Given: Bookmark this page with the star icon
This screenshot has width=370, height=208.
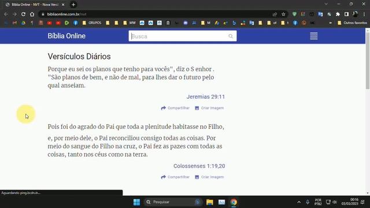Looking at the screenshot, I should pyautogui.click(x=283, y=14).
